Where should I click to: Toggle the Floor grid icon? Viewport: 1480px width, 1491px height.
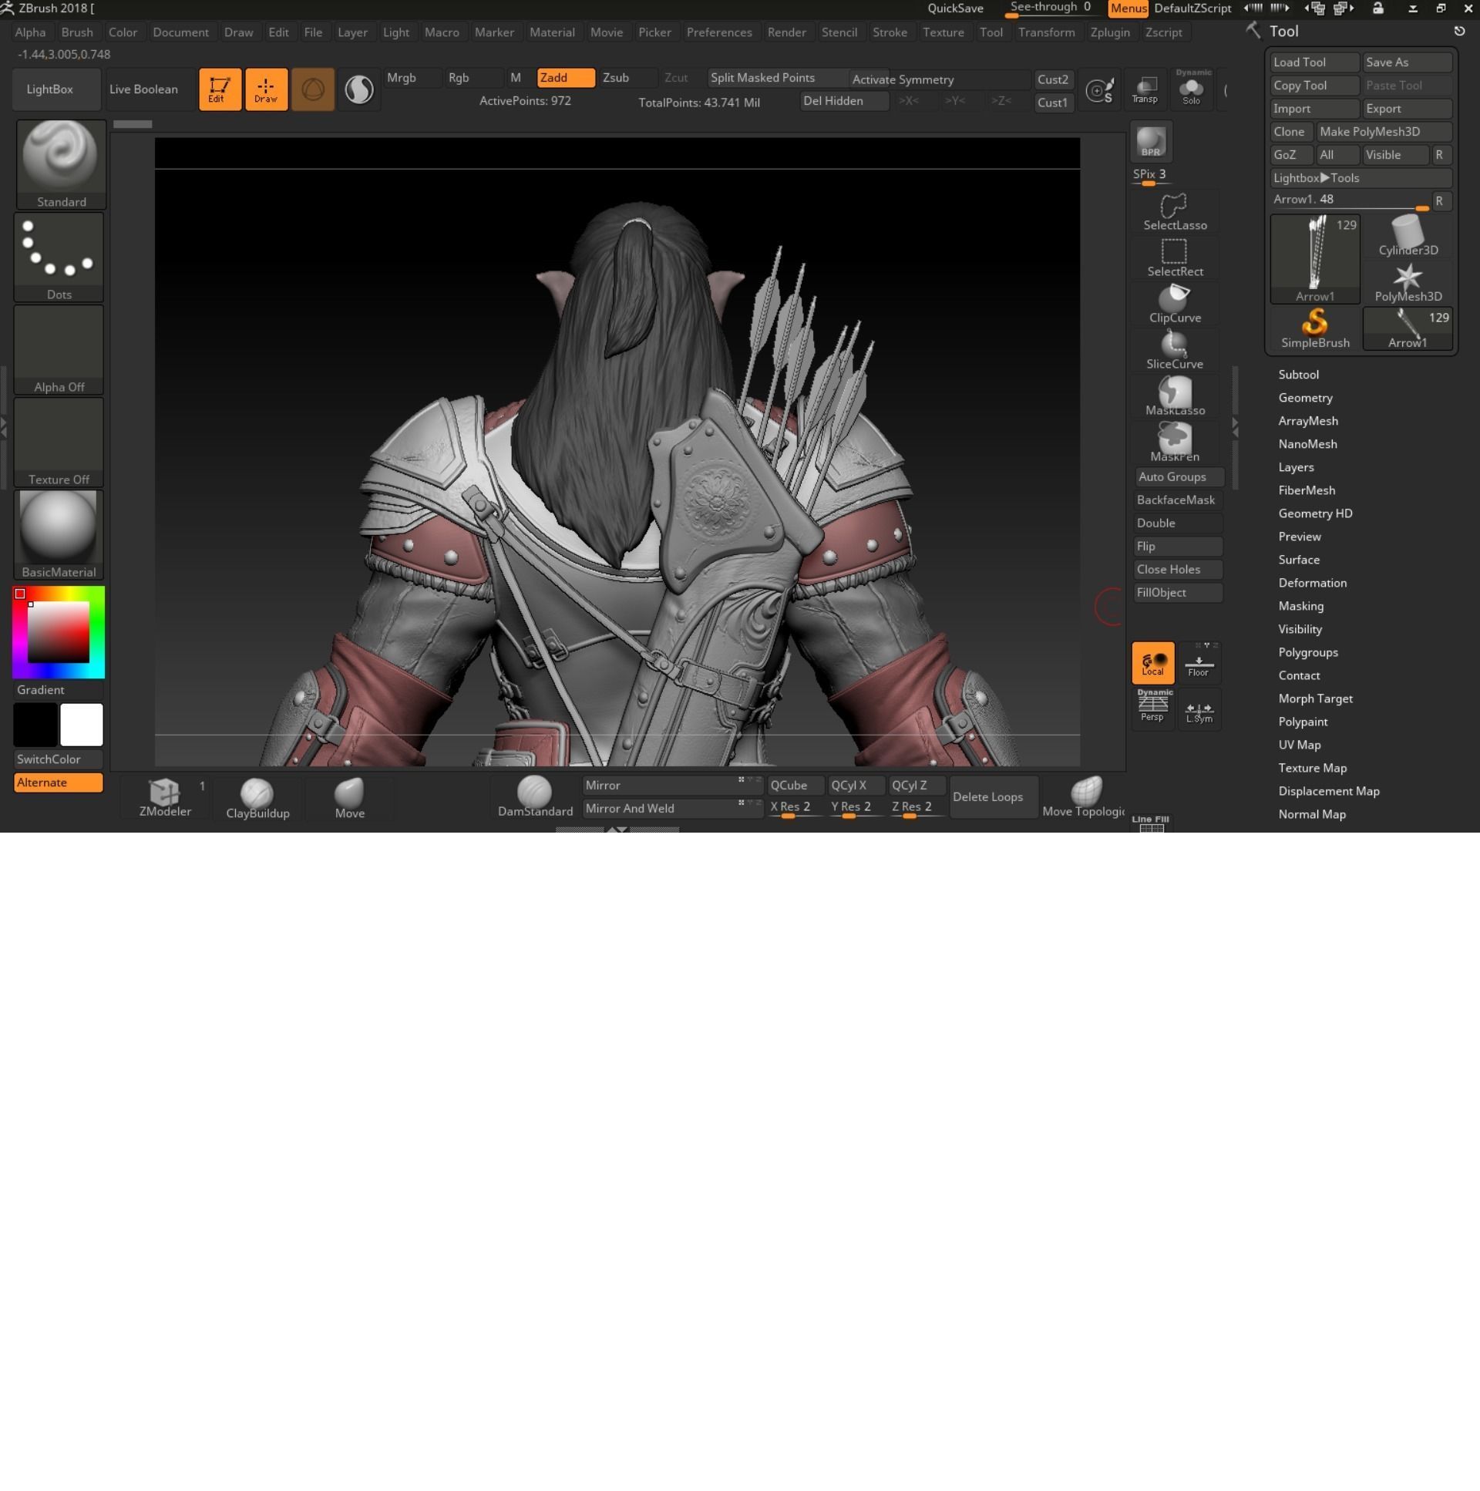(x=1199, y=663)
